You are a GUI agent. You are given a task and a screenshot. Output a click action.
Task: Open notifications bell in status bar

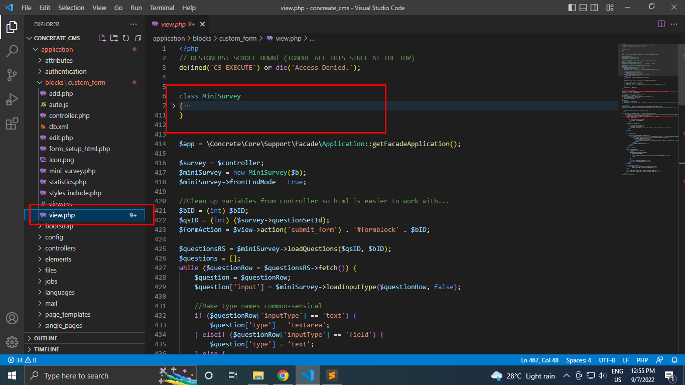pyautogui.click(x=673, y=360)
